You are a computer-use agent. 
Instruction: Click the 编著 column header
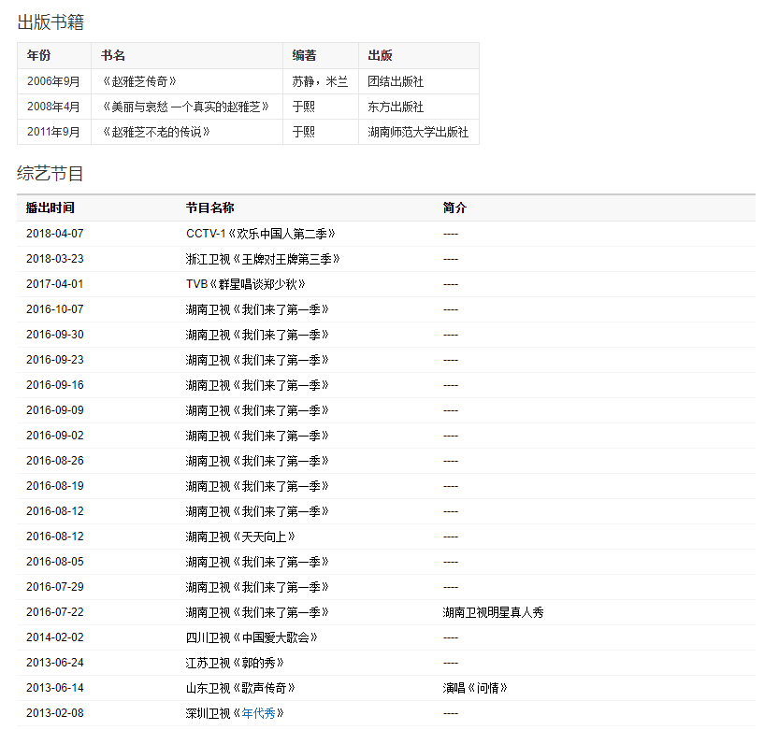[x=304, y=56]
